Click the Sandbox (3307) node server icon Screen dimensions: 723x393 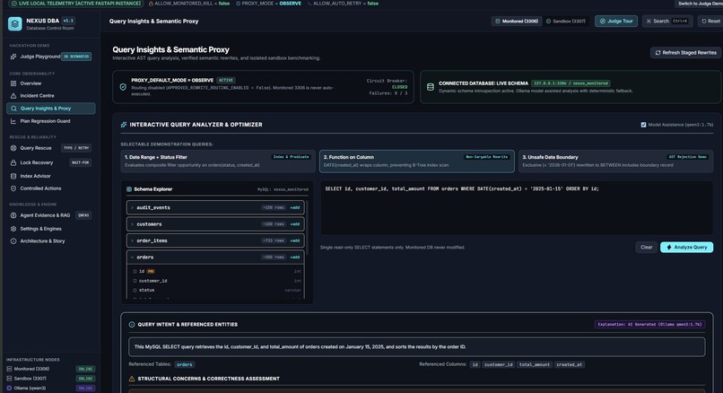9,379
